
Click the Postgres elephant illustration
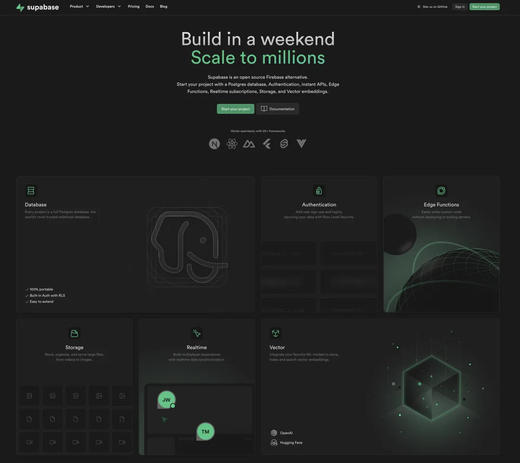(x=187, y=247)
